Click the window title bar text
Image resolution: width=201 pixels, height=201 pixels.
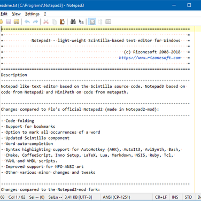pos(42,5)
